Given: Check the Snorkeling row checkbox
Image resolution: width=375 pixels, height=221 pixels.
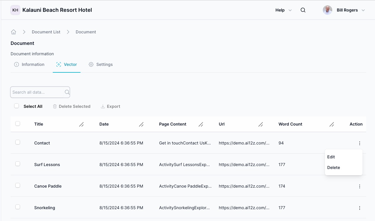Looking at the screenshot, I should pos(18,207).
